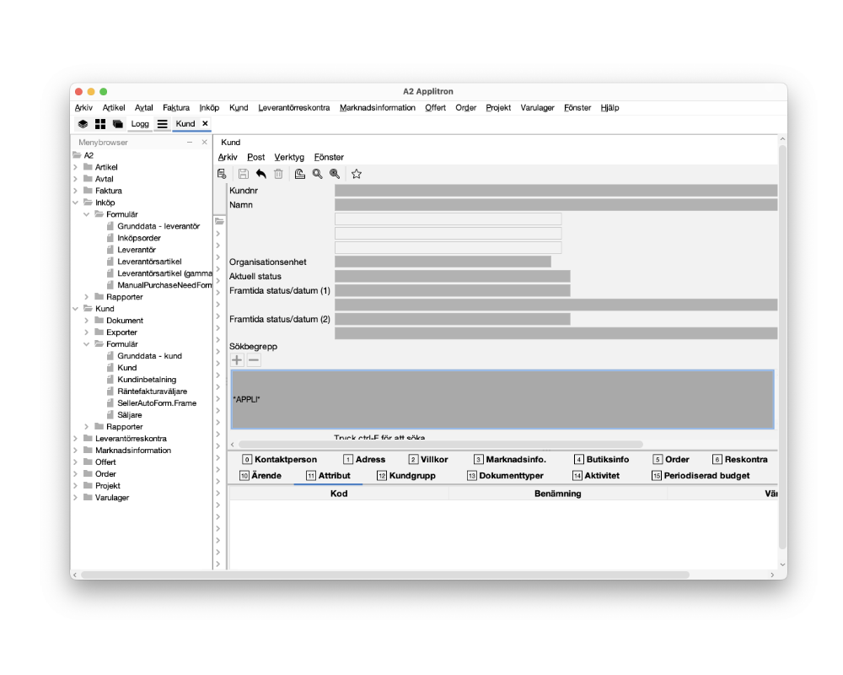Image resolution: width=843 pixels, height=675 pixels.
Task: Click the Aktuell status field
Action: tap(453, 277)
